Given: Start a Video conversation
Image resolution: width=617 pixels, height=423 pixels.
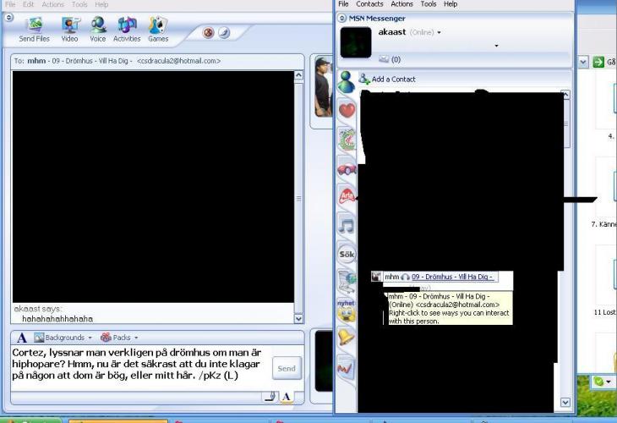Looking at the screenshot, I should click(69, 28).
